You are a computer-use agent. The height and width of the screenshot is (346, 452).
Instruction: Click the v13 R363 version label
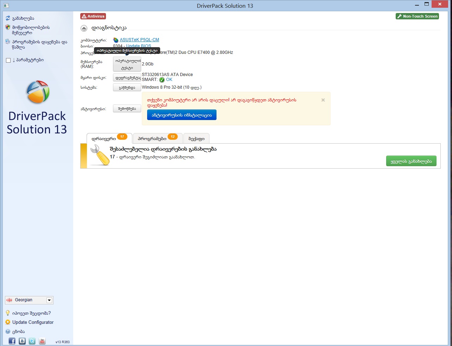[63, 342]
